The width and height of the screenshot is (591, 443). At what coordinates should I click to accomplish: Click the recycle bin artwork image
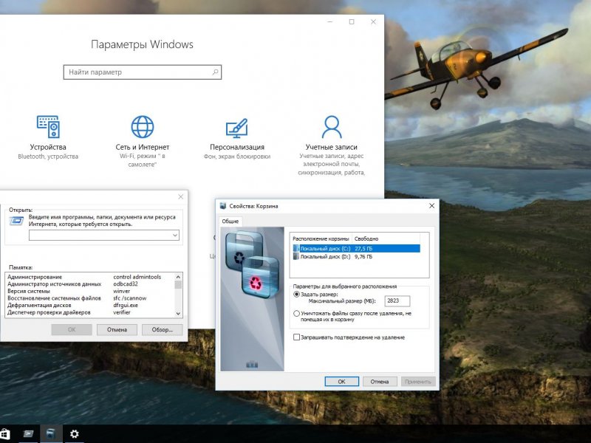coord(252,299)
